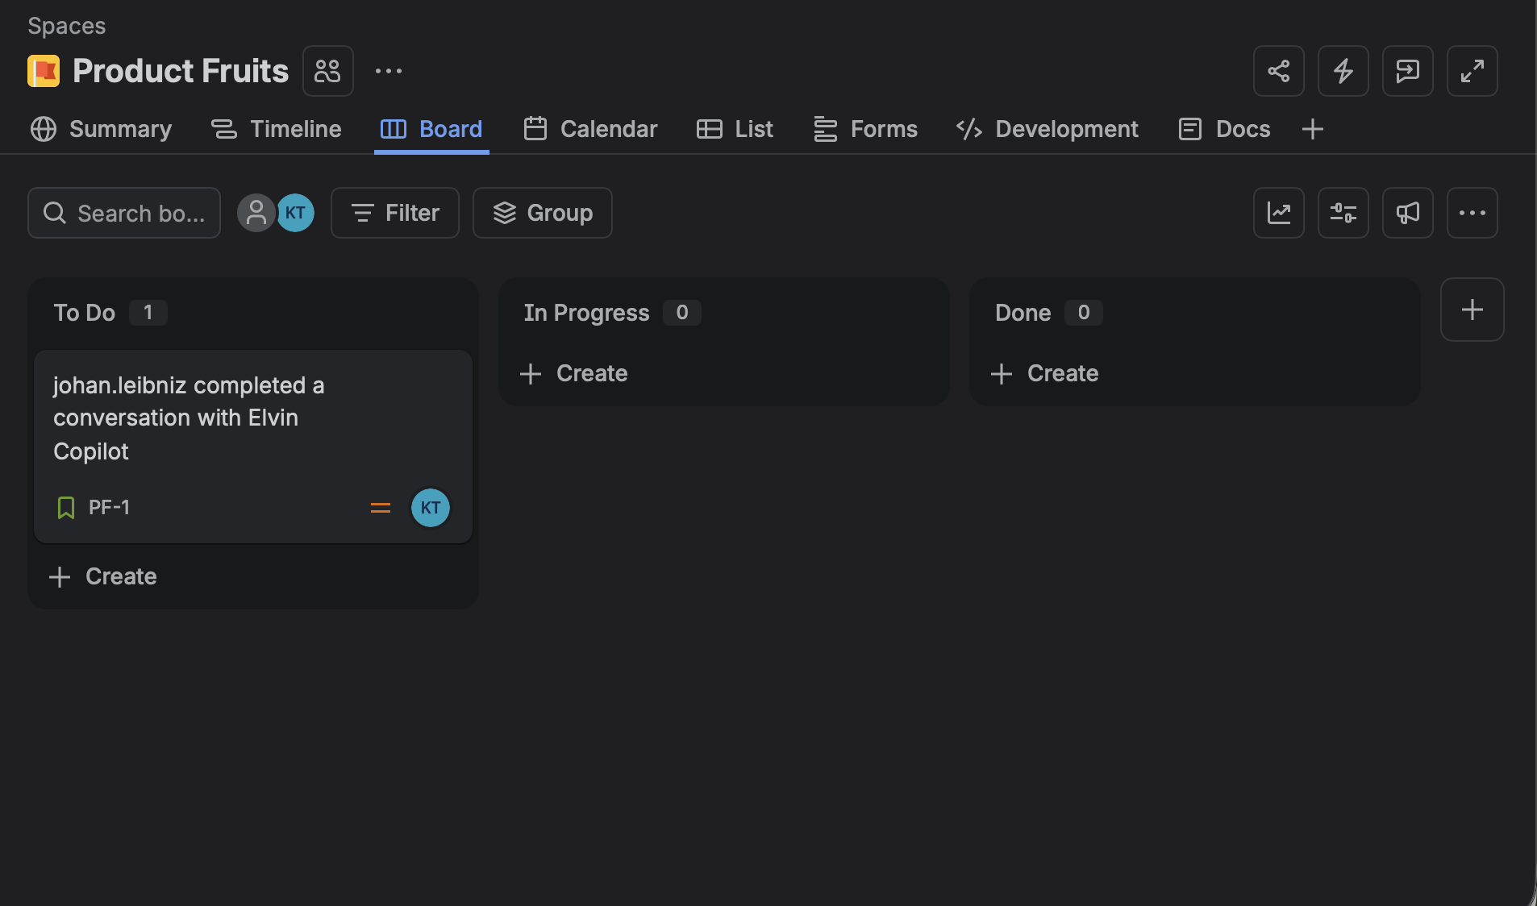Image resolution: width=1537 pixels, height=906 pixels.
Task: Open the Calendar tab
Action: tap(590, 129)
